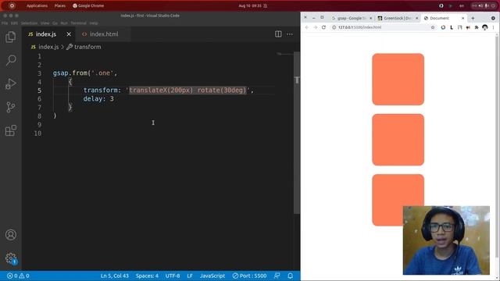This screenshot has width=500, height=281.
Task: Close the index.js editor tab
Action: click(x=69, y=34)
